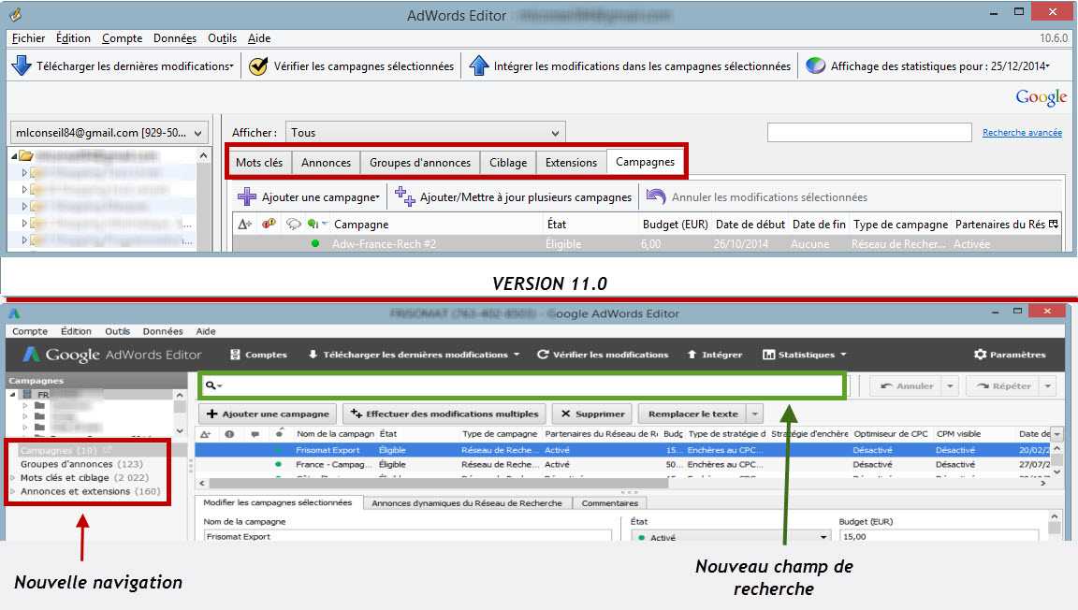Click the comment bubble column icon in version 10.6 table
The image size is (1078, 610).
coord(294,225)
